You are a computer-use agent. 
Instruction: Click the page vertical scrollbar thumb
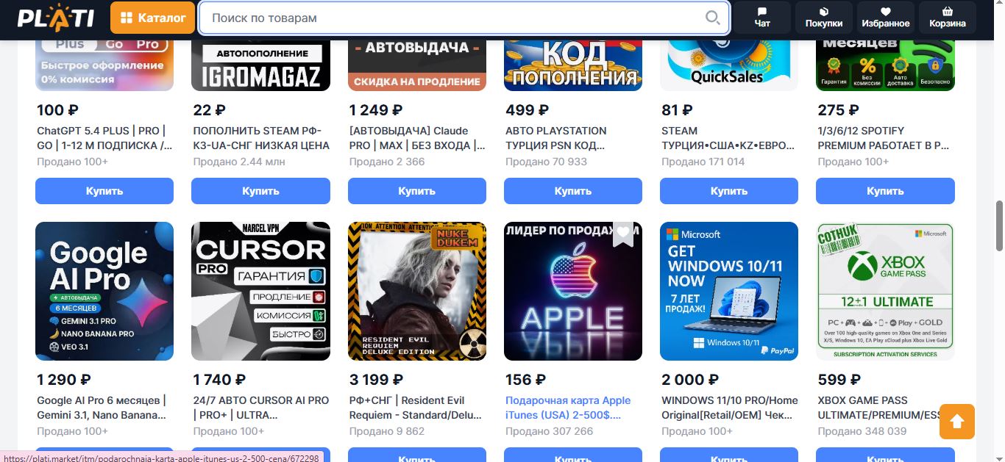[998, 225]
